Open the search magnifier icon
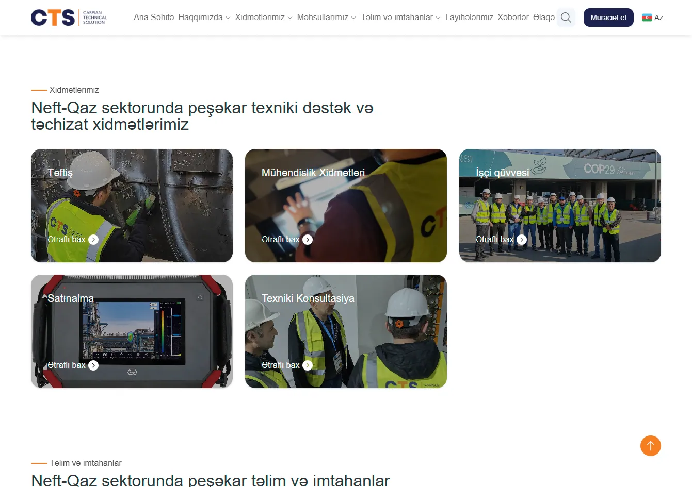692x487 pixels. [x=566, y=18]
